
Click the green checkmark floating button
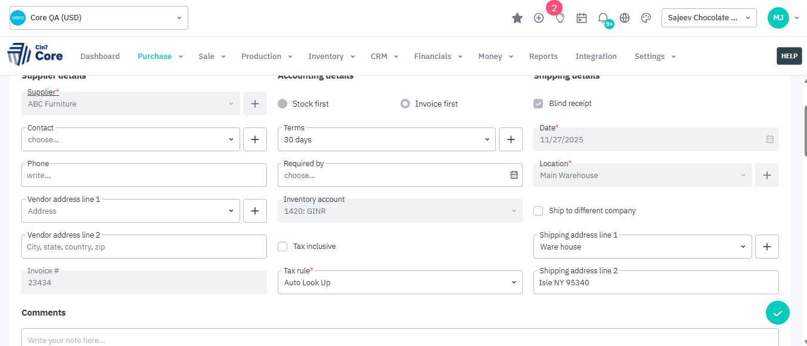(x=777, y=313)
